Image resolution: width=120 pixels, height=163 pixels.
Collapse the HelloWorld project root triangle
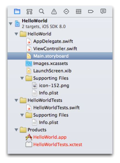10,24
